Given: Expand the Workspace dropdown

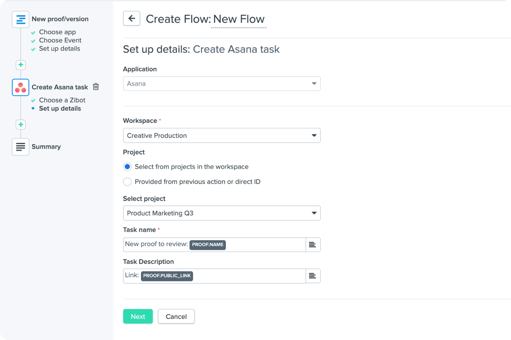Looking at the screenshot, I should point(221,136).
